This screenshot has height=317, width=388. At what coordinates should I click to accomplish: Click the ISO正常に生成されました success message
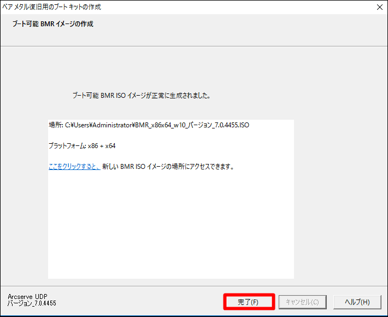pyautogui.click(x=142, y=96)
